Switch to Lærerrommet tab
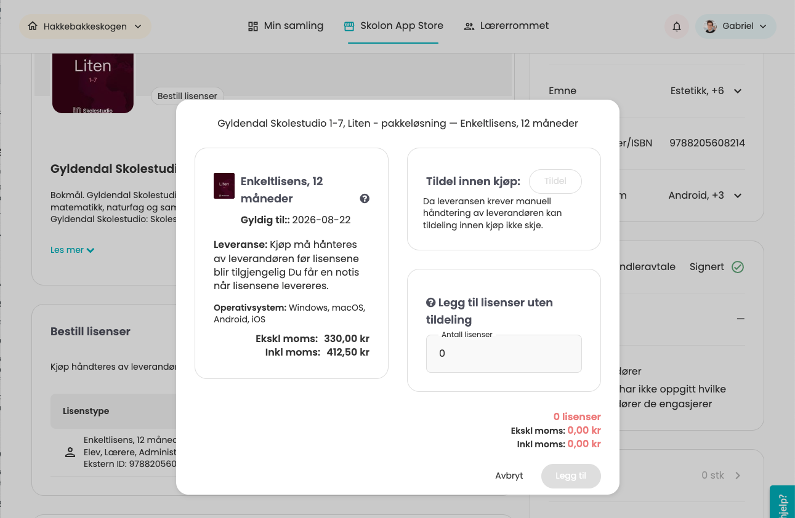This screenshot has height=518, width=795. 506,26
